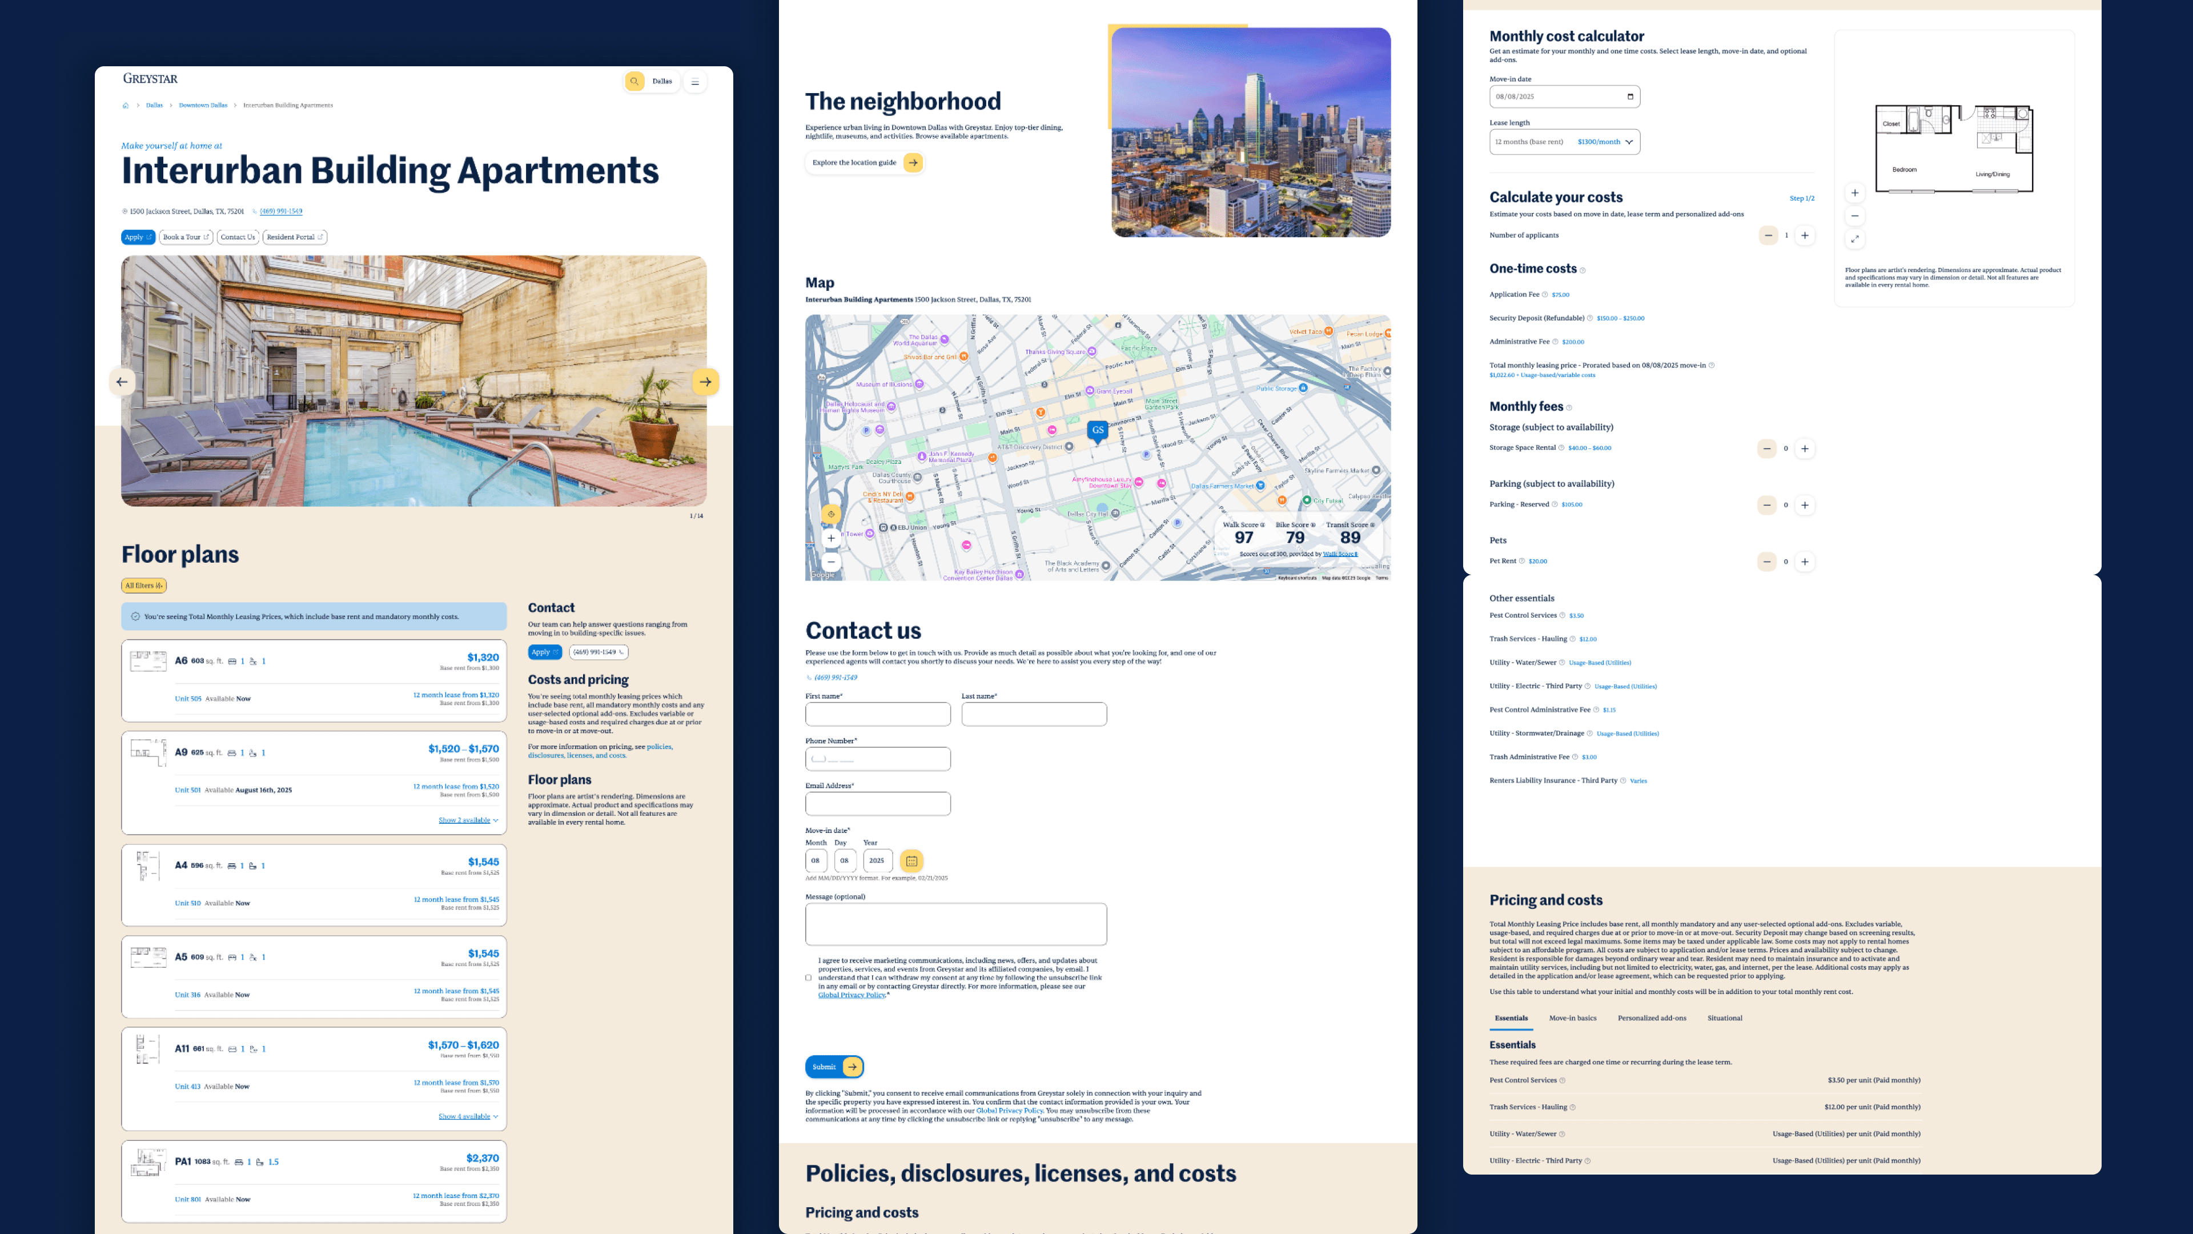
Task: Expand floor plan to fullscreen
Action: 1855,238
